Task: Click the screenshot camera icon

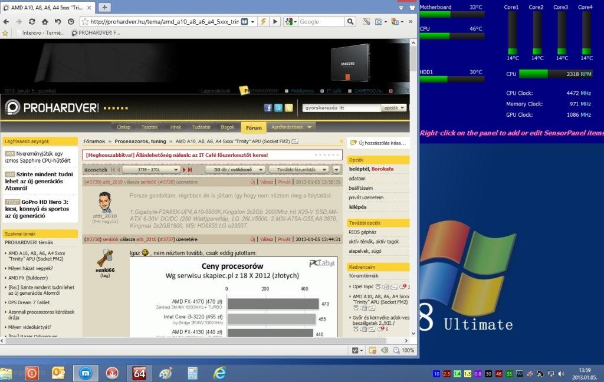Action: pos(379,22)
